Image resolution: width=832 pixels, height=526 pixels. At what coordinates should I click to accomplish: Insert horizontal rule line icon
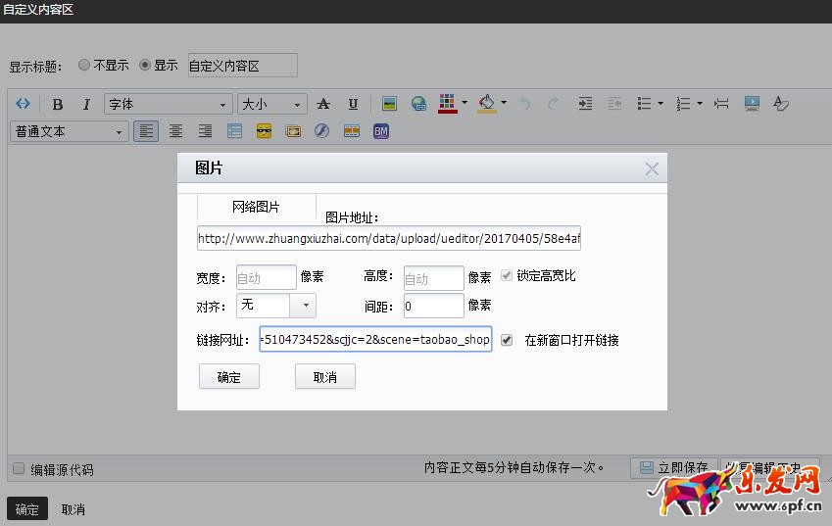point(721,104)
